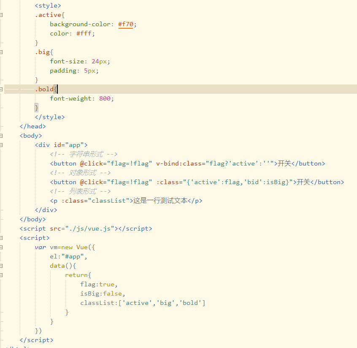This screenshot has width=357, height=348.
Task: Place cursor in the .bold selector
Action: coord(44,89)
